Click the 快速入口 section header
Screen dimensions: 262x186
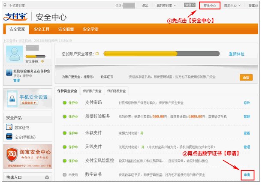click(x=14, y=177)
